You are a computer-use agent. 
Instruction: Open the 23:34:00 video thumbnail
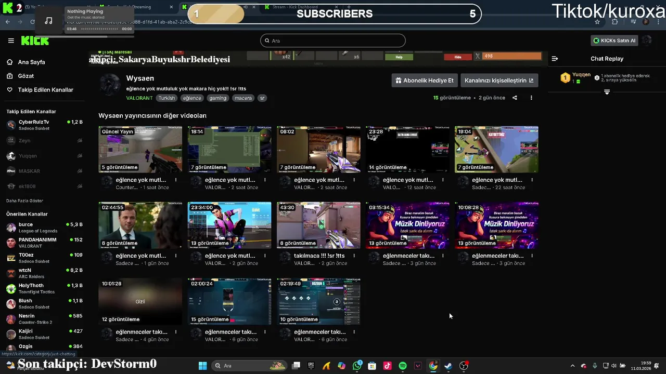[x=229, y=225]
